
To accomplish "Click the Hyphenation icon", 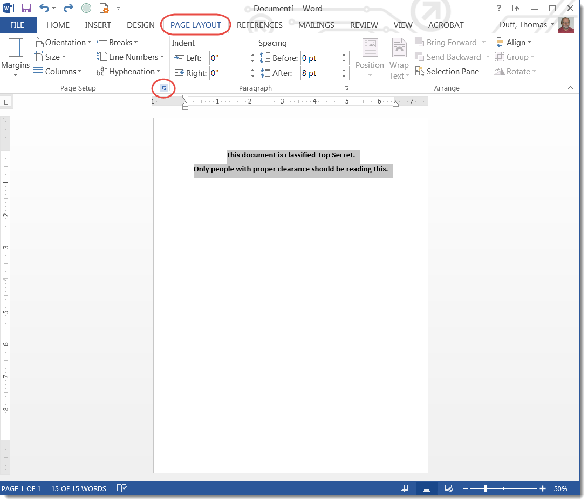I will (x=129, y=71).
